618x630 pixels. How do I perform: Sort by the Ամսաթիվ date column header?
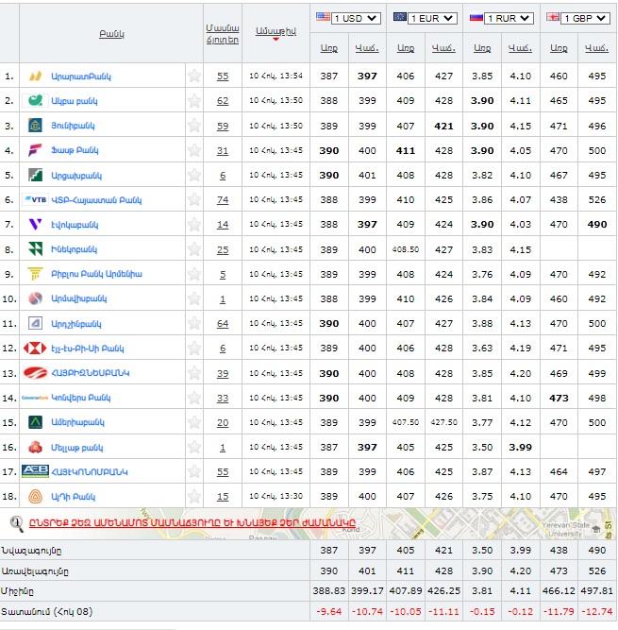[x=276, y=31]
